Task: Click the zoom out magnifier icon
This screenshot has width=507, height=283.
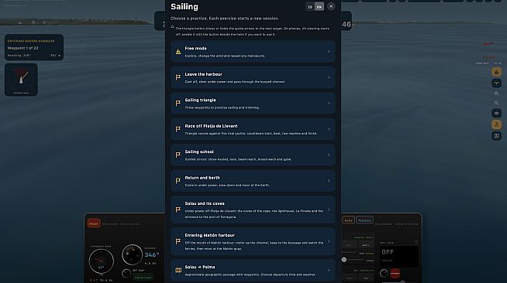Action: coord(496,103)
